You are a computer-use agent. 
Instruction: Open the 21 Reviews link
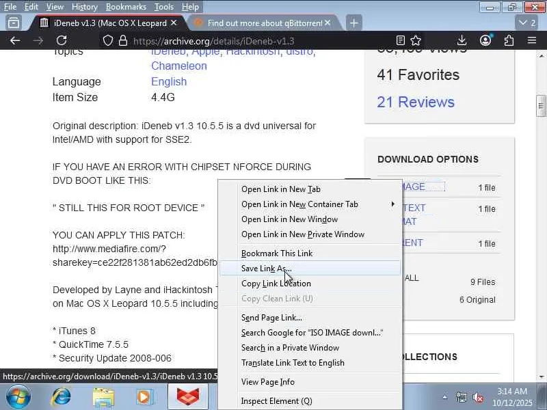416,102
